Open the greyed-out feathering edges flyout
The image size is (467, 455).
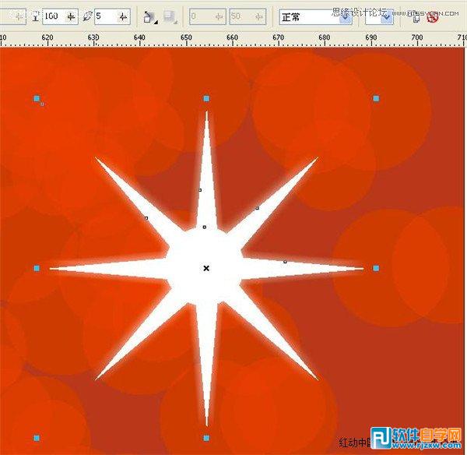pyautogui.click(x=170, y=17)
